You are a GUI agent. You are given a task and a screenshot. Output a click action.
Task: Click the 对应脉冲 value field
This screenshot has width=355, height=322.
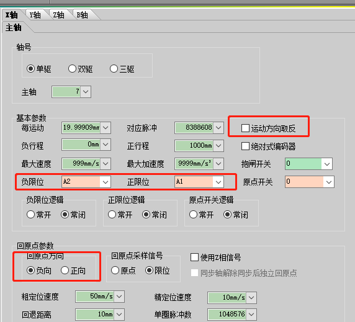pos(194,128)
